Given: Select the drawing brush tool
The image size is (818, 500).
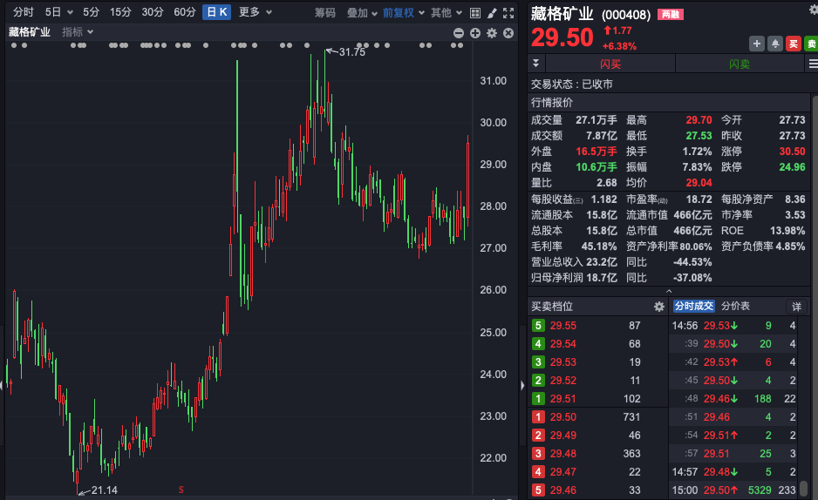Looking at the screenshot, I should [x=492, y=13].
